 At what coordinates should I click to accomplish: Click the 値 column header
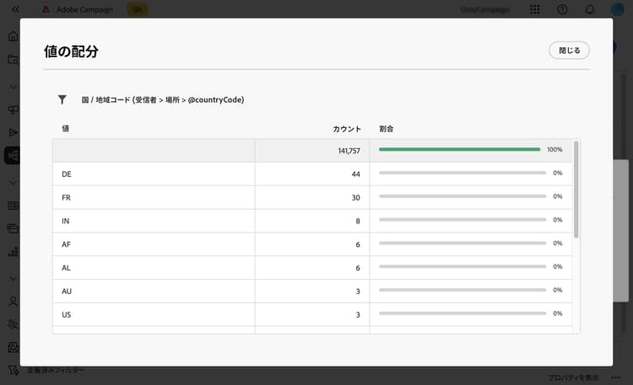pos(65,129)
